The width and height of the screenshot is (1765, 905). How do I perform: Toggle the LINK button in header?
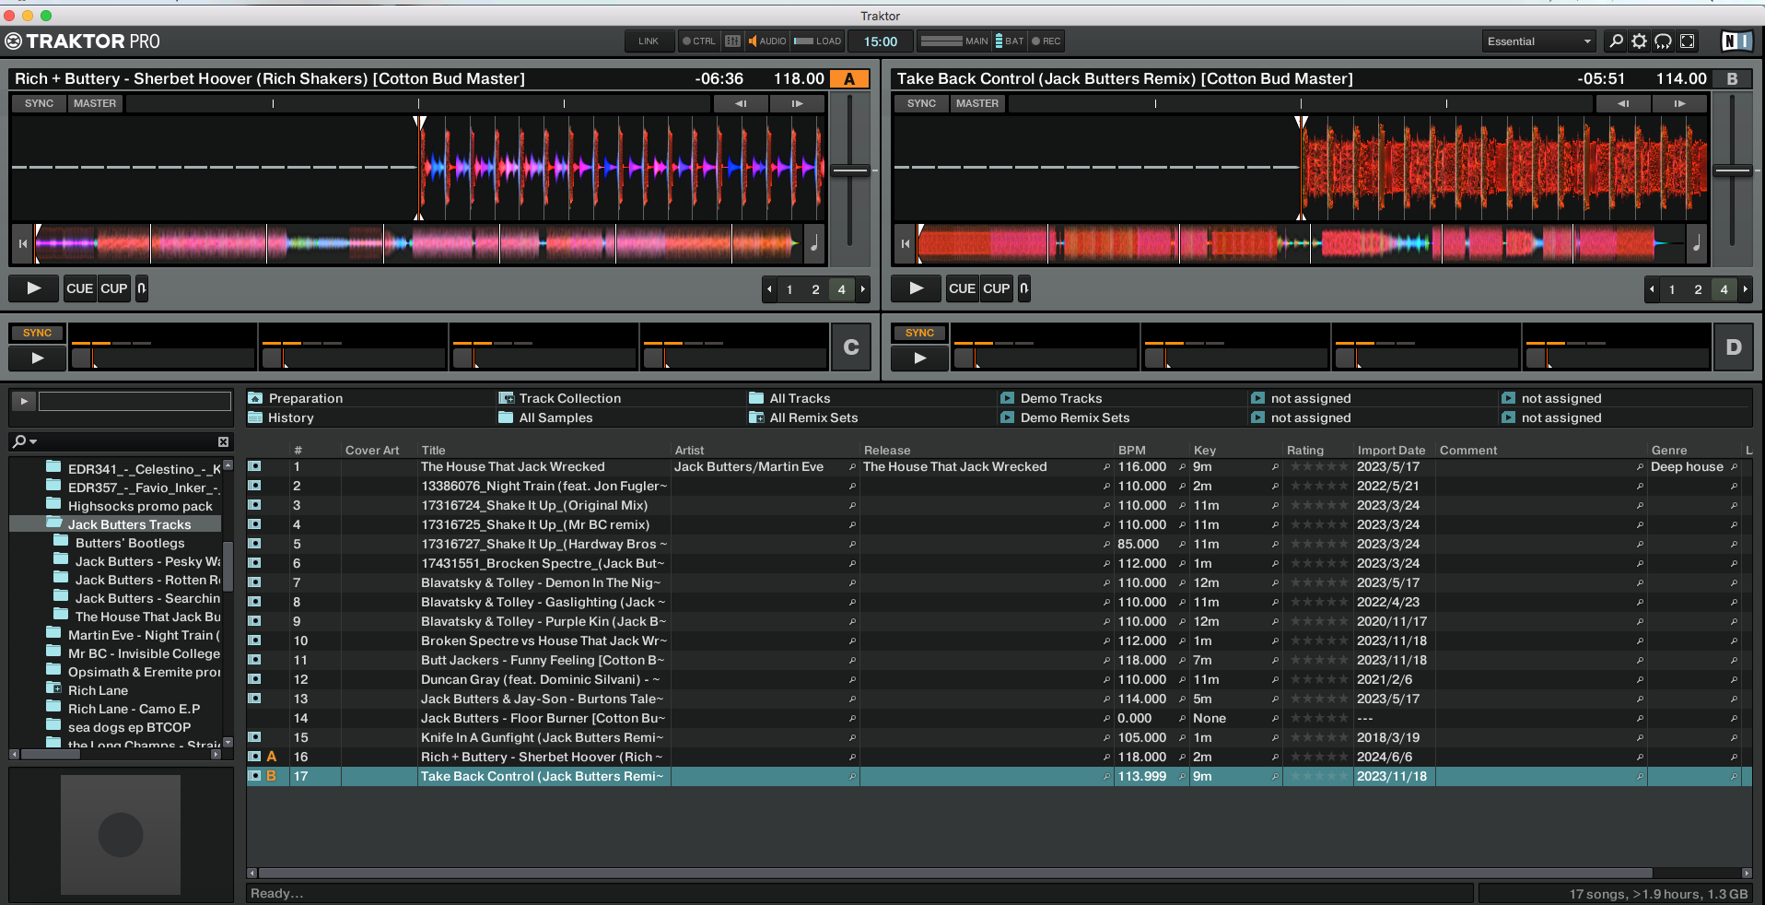649,41
